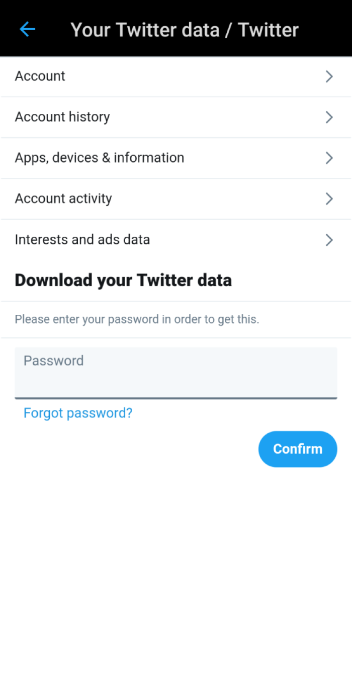The image size is (352, 691).
Task: Select the Download your Twitter data heading
Action: (123, 280)
